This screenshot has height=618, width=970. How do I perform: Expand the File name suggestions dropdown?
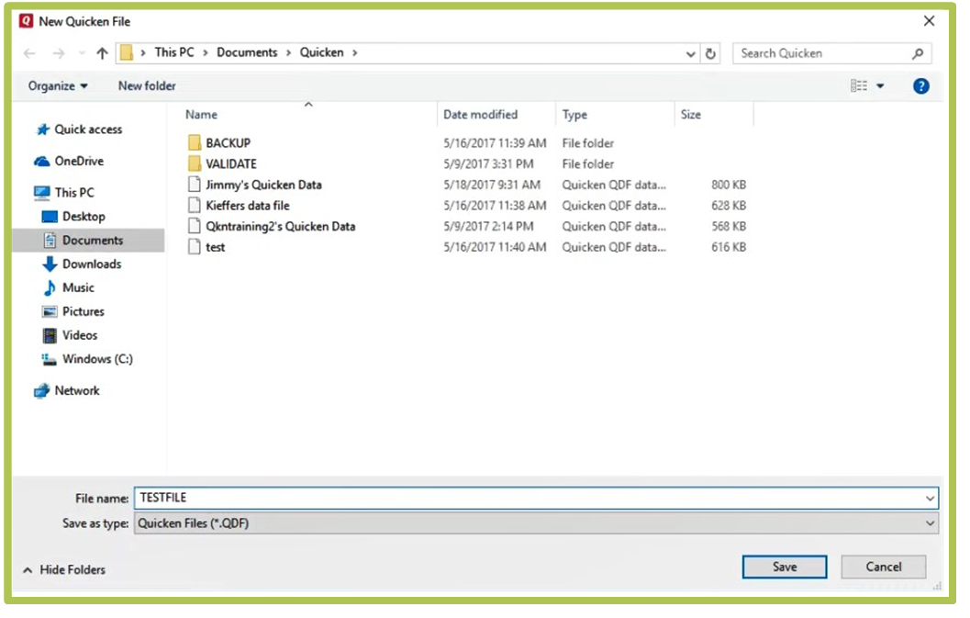pos(931,498)
